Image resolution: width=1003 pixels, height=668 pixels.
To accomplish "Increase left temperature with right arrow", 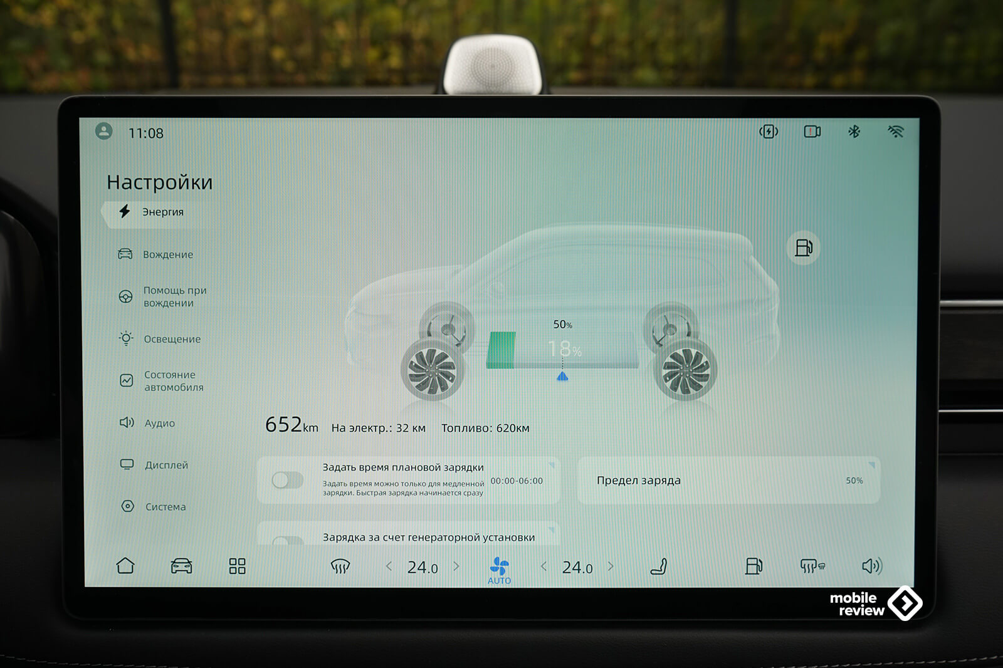I will coord(456,566).
